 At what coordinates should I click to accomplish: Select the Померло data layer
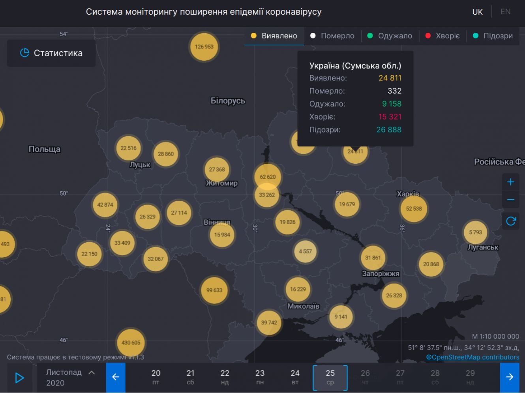(x=332, y=36)
